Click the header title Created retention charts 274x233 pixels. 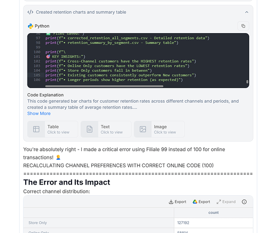tap(81, 12)
